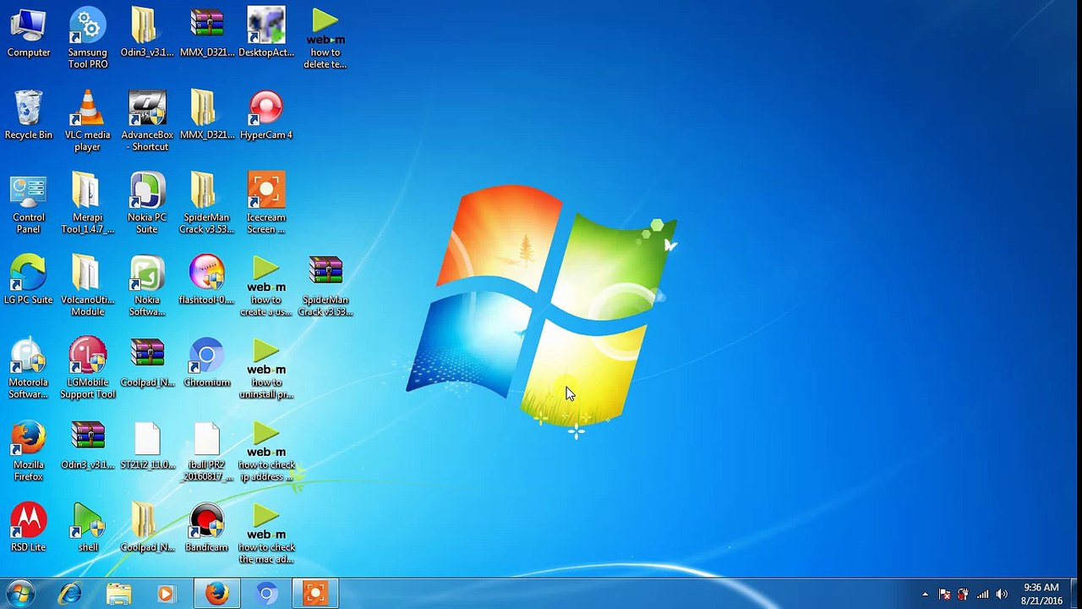Select the Samsung Tool PRO shortcut

88,39
